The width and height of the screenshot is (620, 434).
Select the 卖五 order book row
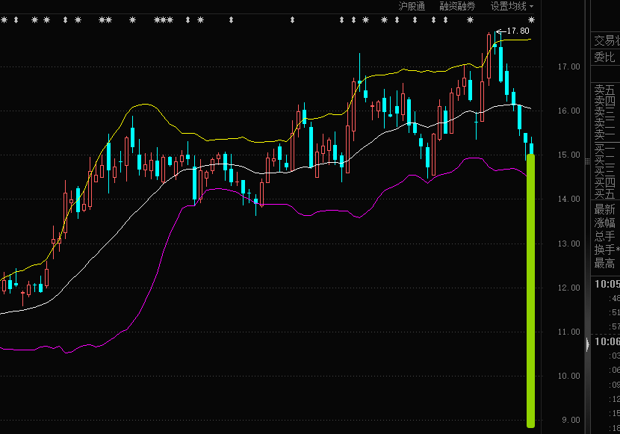[605, 90]
